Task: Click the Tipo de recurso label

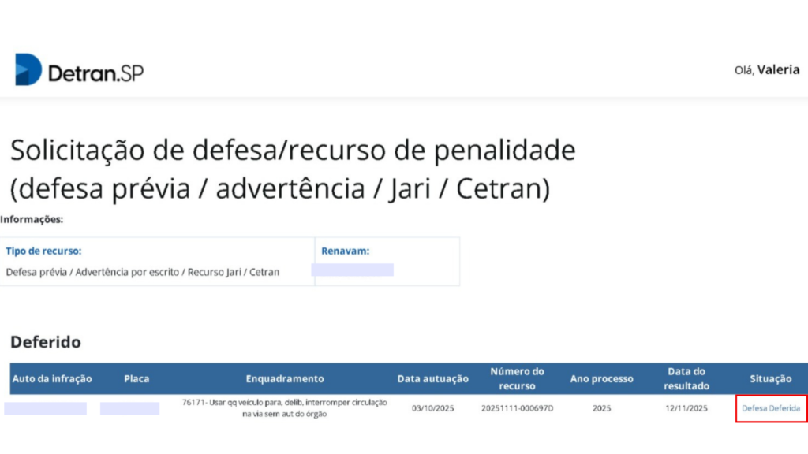Action: pos(43,251)
